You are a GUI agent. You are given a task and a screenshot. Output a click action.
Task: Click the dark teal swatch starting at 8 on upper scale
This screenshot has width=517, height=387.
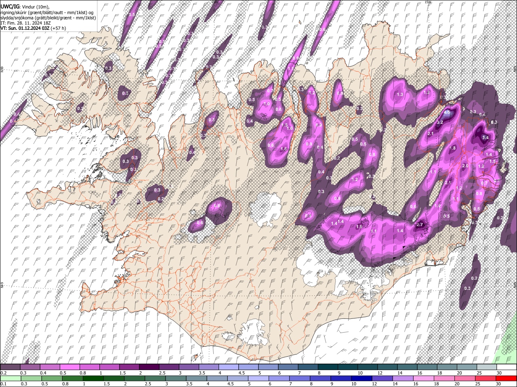(328, 367)
